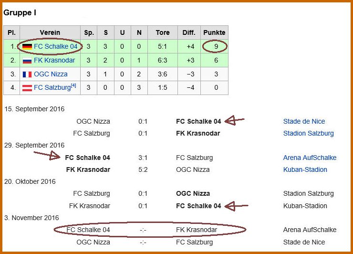The width and height of the screenshot is (353, 254).
Task: Click the Austrian flag icon beside Salzburg
Action: (x=27, y=88)
